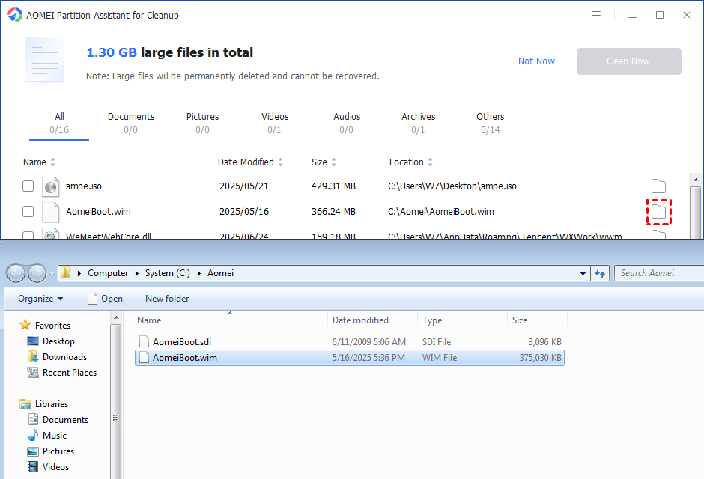Switch to the All 0/16 tab
Image resolution: width=704 pixels, height=479 pixels.
(x=59, y=123)
